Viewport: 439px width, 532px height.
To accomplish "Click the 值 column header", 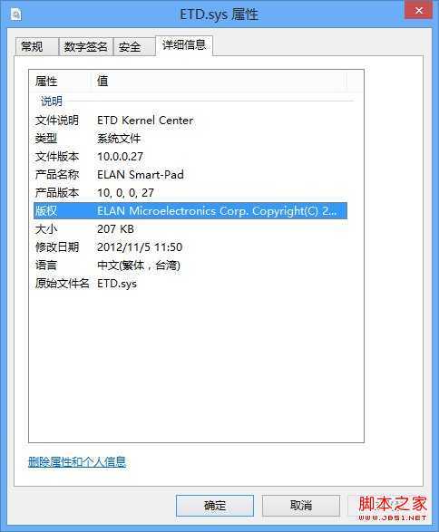I will [219, 81].
